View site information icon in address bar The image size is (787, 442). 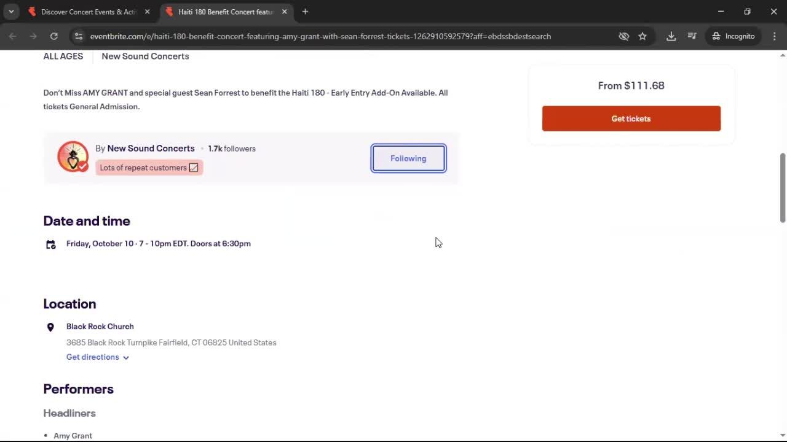coord(78,36)
